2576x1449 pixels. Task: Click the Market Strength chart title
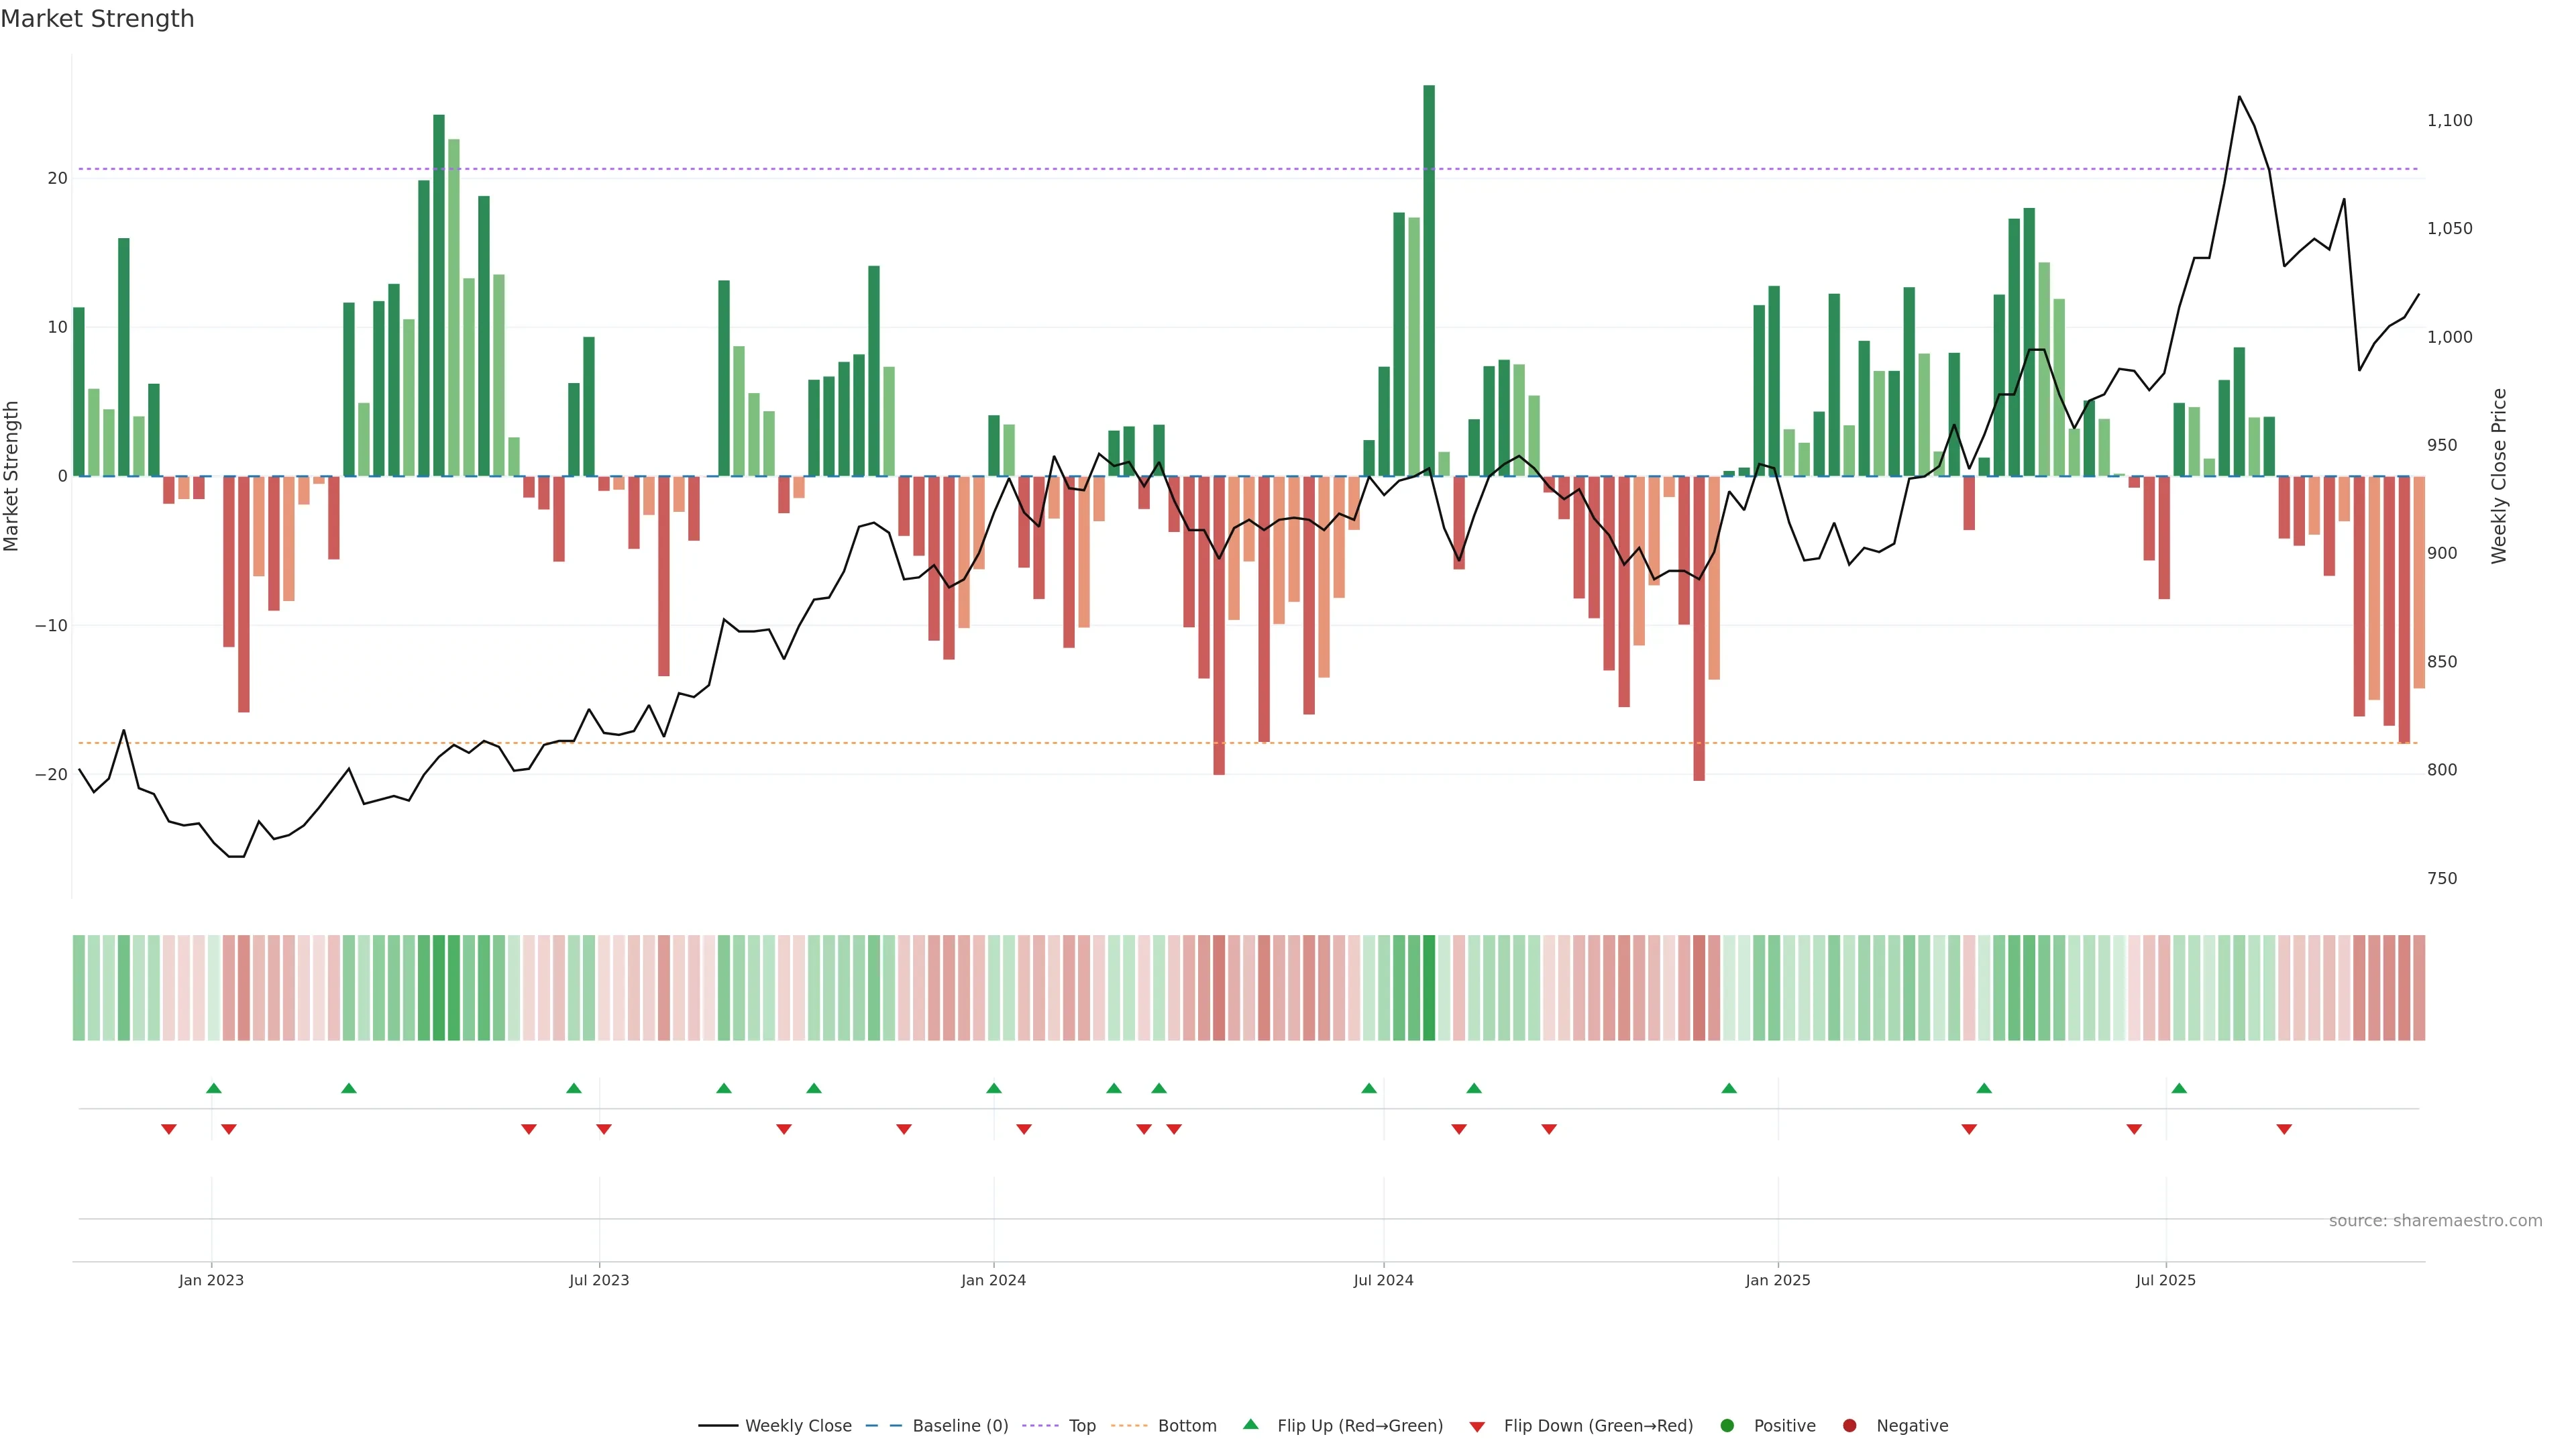point(97,19)
